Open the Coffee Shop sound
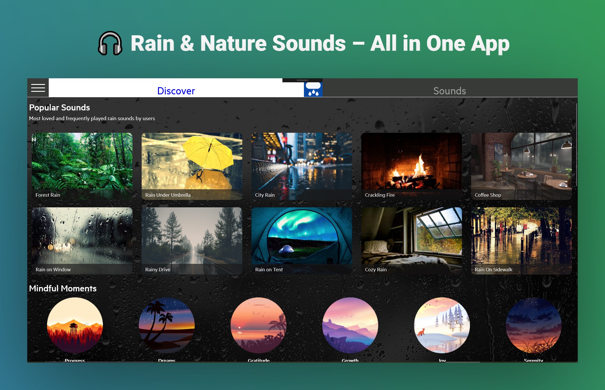This screenshot has width=605, height=390. pyautogui.click(x=521, y=166)
